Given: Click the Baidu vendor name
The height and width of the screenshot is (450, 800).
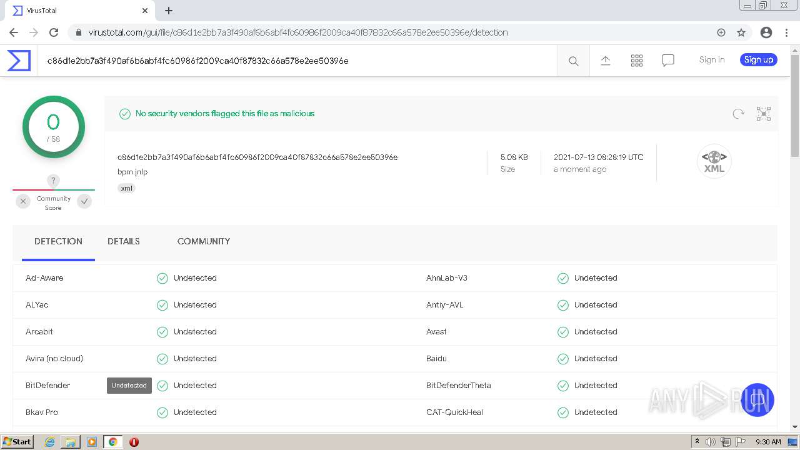Looking at the screenshot, I should (x=436, y=359).
